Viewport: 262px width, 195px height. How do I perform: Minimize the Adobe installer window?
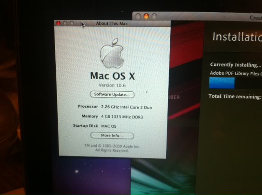click(x=146, y=16)
